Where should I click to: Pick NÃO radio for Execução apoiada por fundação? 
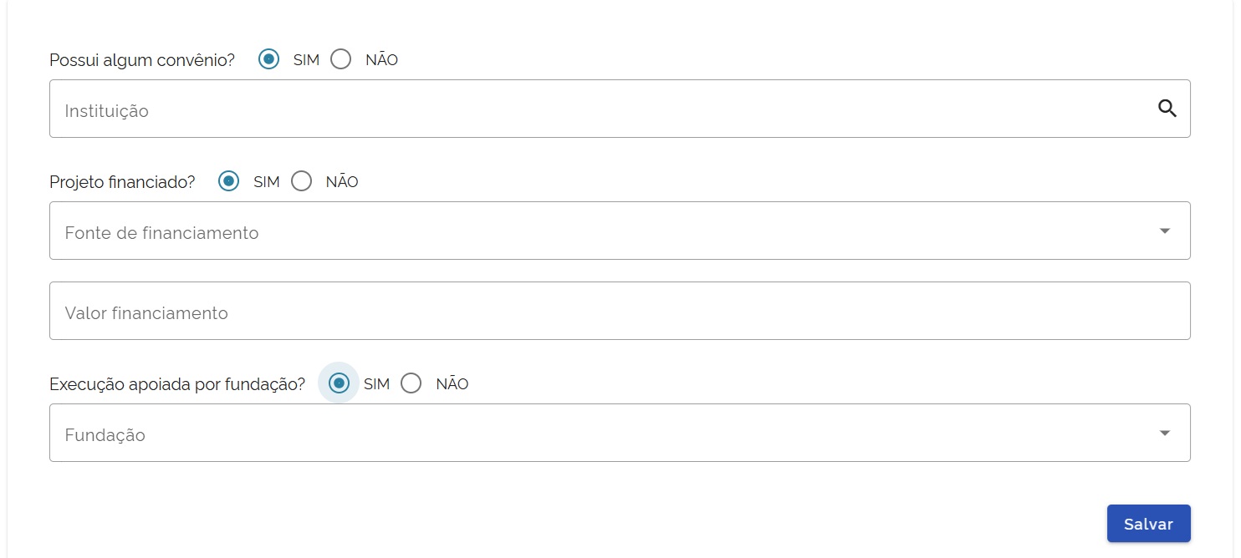pos(411,383)
